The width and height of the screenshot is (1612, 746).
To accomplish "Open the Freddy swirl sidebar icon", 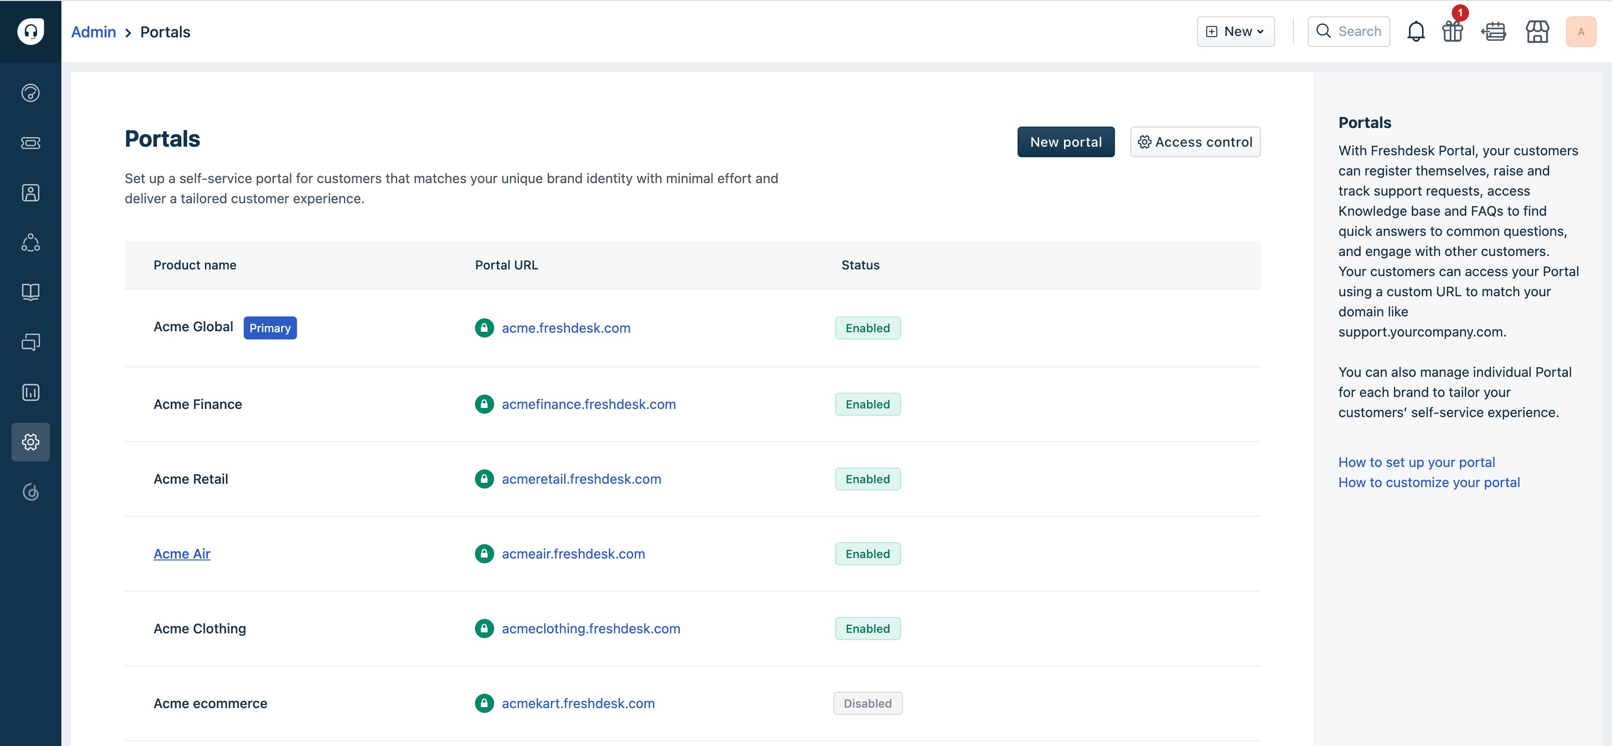I will point(31,492).
